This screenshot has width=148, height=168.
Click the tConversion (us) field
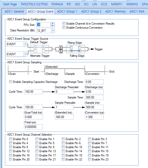pyautogui.click(x=94, y=117)
